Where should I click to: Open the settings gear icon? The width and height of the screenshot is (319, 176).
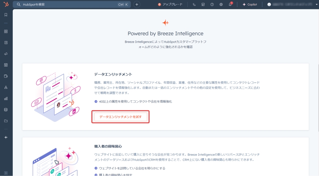coord(221,4)
